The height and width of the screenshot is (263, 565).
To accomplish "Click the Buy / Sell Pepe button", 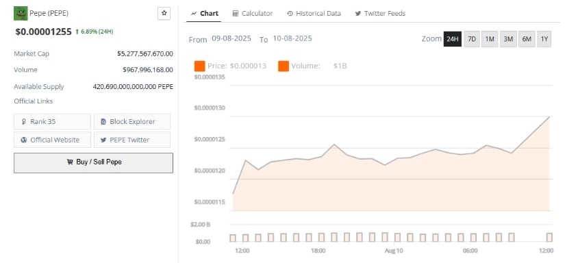I will 93,162.
